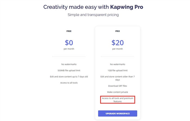The height and width of the screenshot is (121, 190).
Task: Click the "Kapwing Pro" heading text
Action: [127, 7]
